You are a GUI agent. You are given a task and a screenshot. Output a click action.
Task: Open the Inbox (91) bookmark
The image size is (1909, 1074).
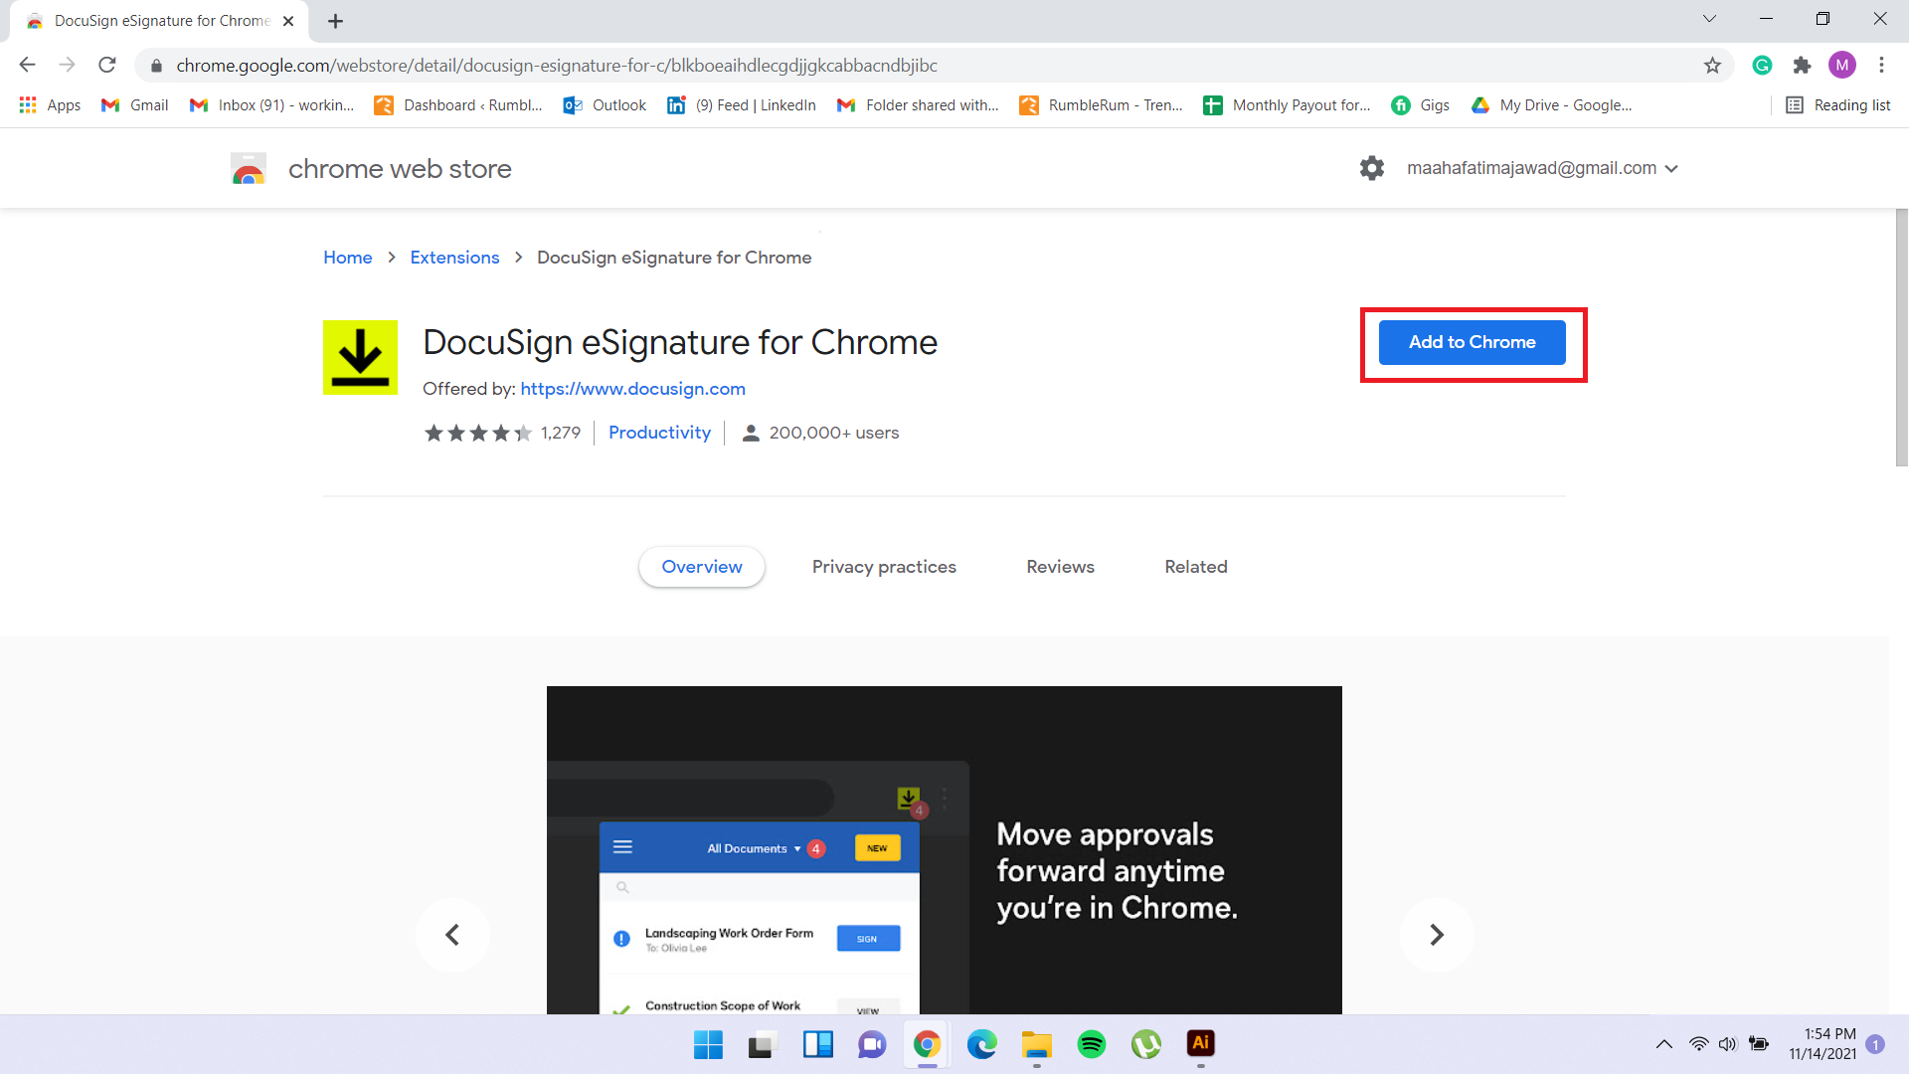271,105
